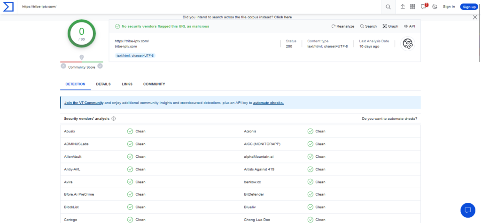Open the chat bubble button
This screenshot has height=223, width=481.
point(468,210)
